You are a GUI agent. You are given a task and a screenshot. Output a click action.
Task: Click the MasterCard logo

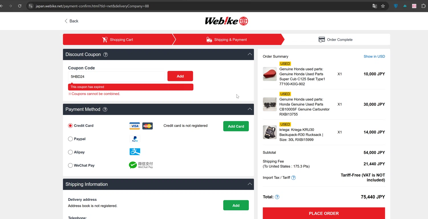pos(148,126)
